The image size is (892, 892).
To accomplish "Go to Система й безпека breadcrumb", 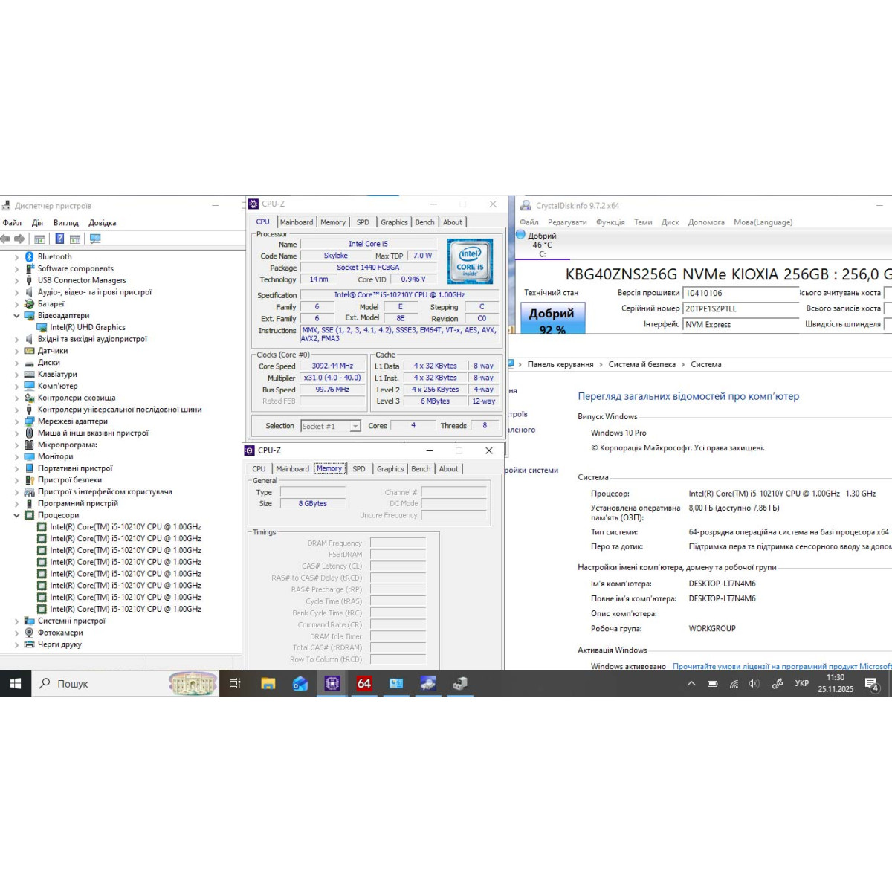I will click(642, 364).
